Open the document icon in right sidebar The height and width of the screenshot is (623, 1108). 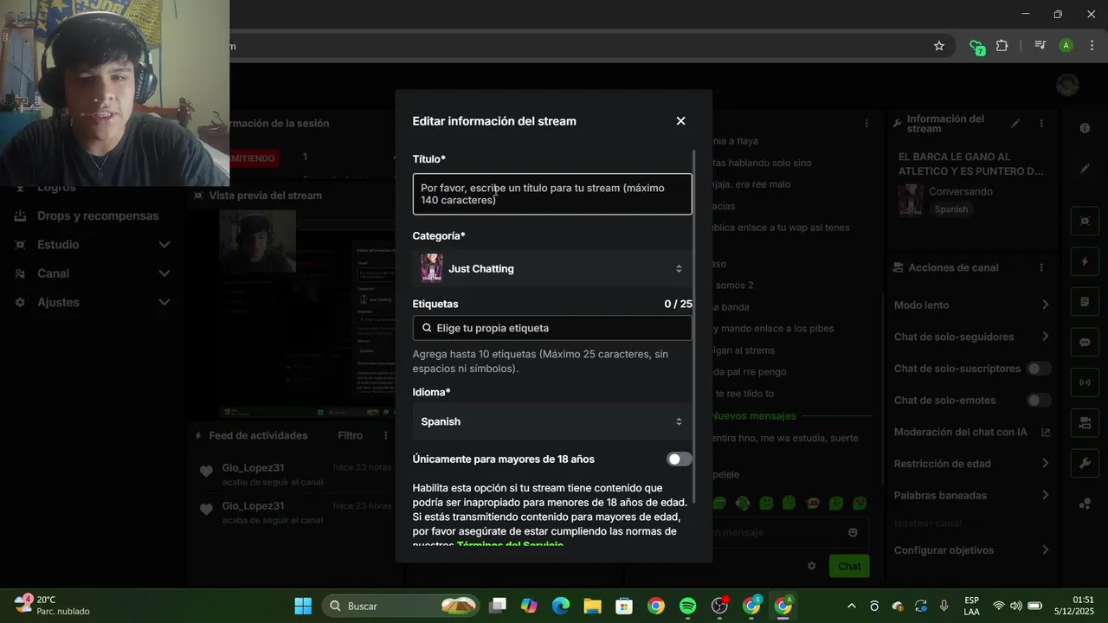click(x=1085, y=302)
